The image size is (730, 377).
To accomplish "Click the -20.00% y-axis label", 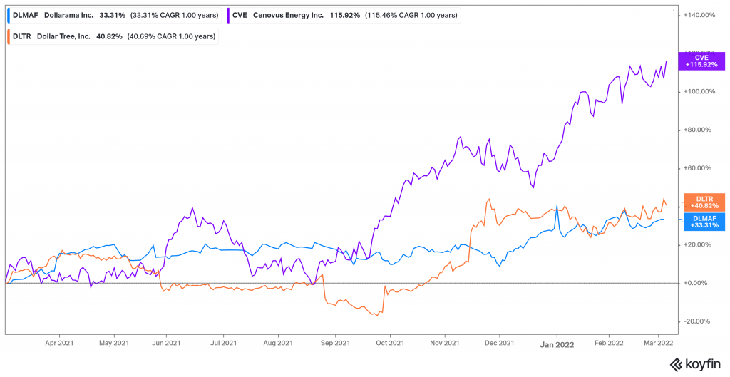I will (x=696, y=321).
